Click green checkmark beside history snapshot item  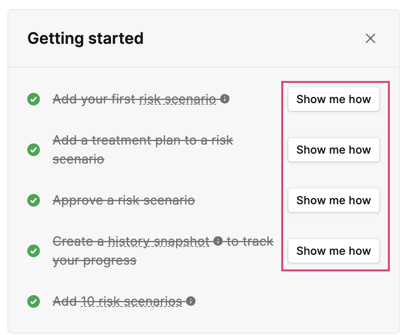[34, 251]
